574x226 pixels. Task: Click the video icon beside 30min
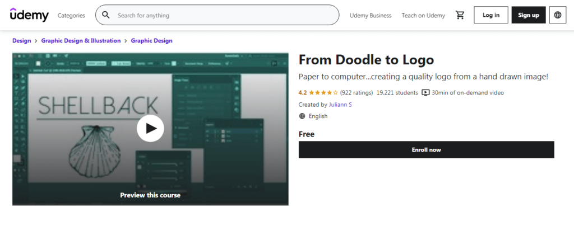425,92
